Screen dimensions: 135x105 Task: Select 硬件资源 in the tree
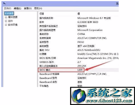(13, 17)
